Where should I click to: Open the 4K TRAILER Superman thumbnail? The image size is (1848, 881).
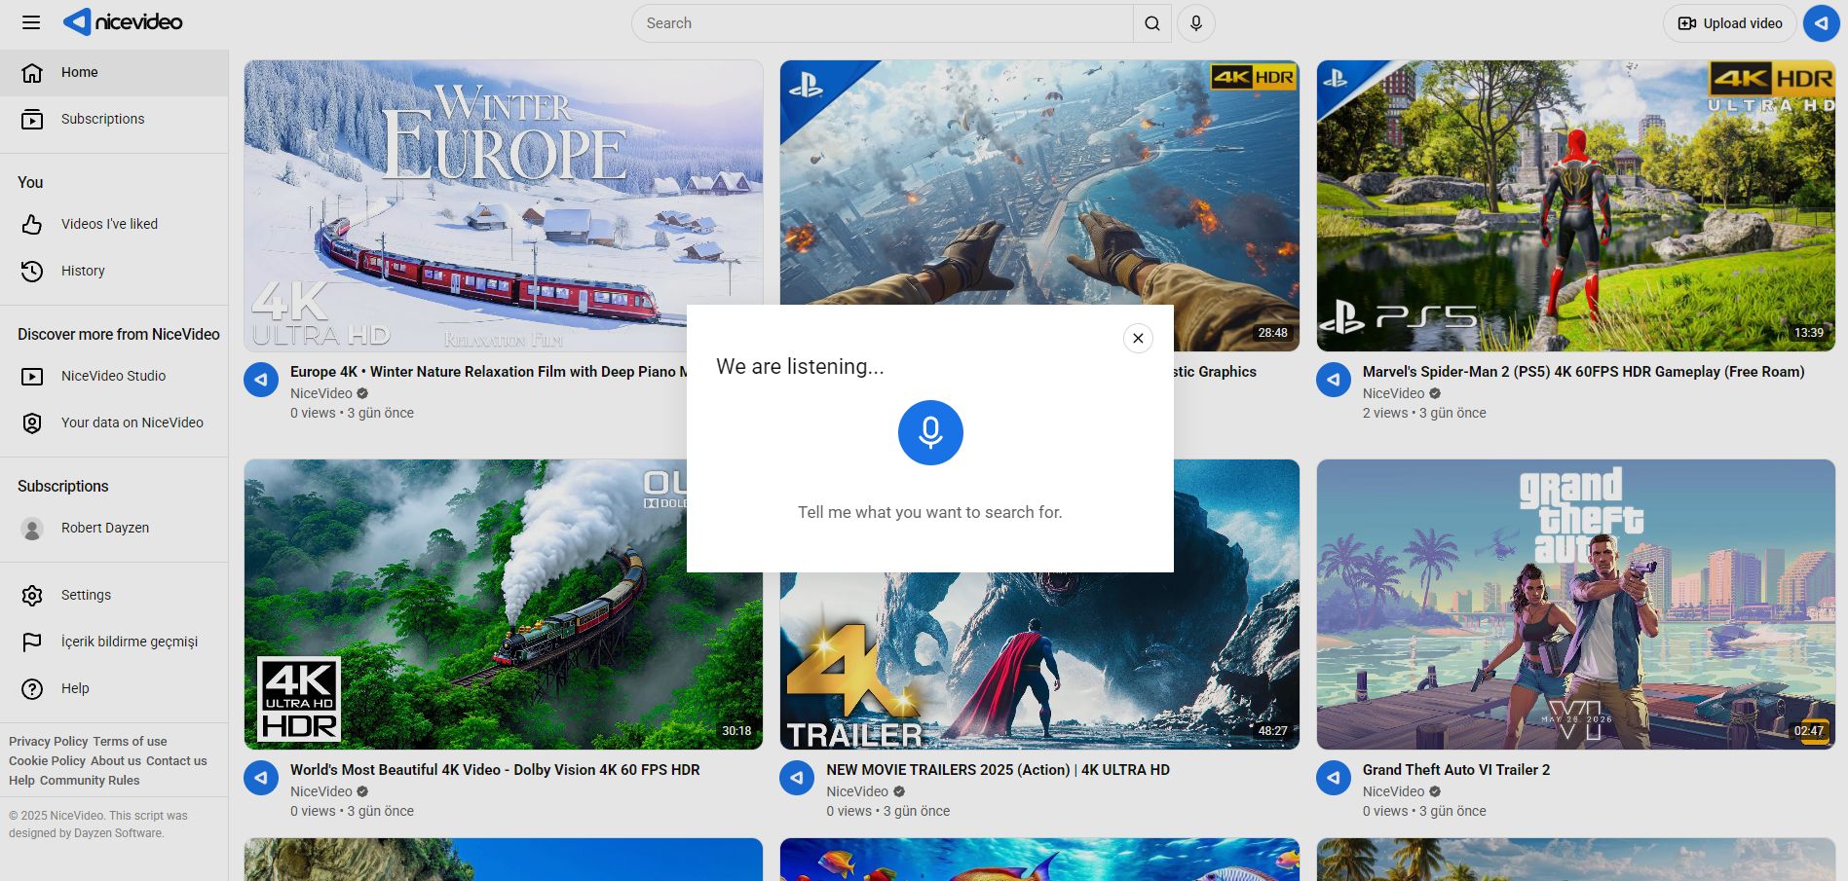pyautogui.click(x=1039, y=661)
